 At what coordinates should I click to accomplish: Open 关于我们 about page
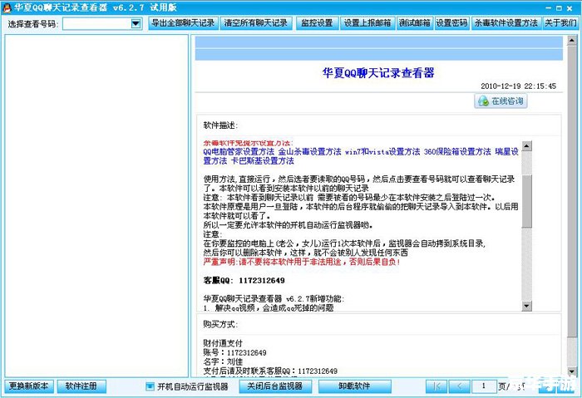[560, 23]
